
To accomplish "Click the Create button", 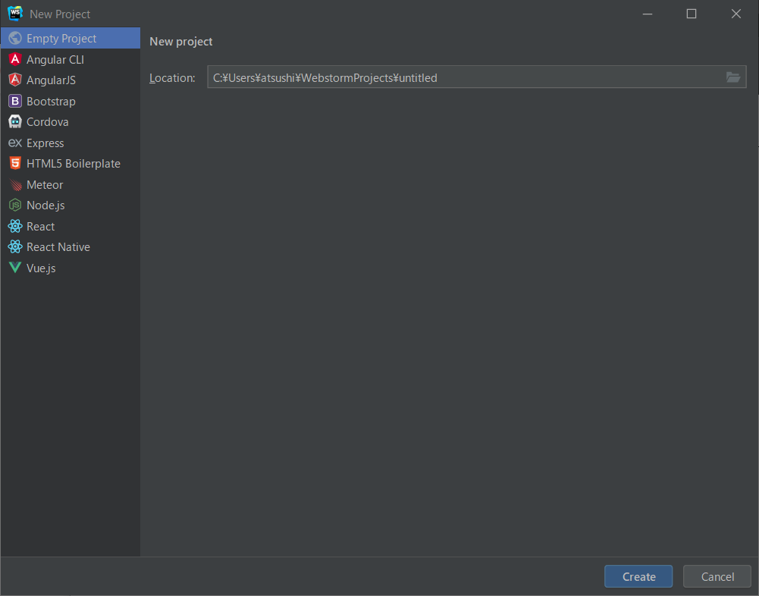I will pos(638,576).
